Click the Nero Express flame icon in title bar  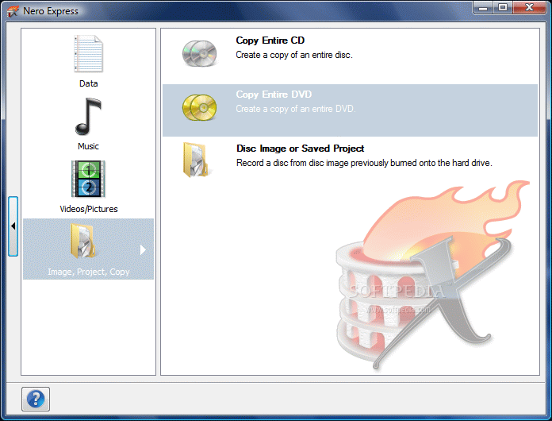(13, 11)
